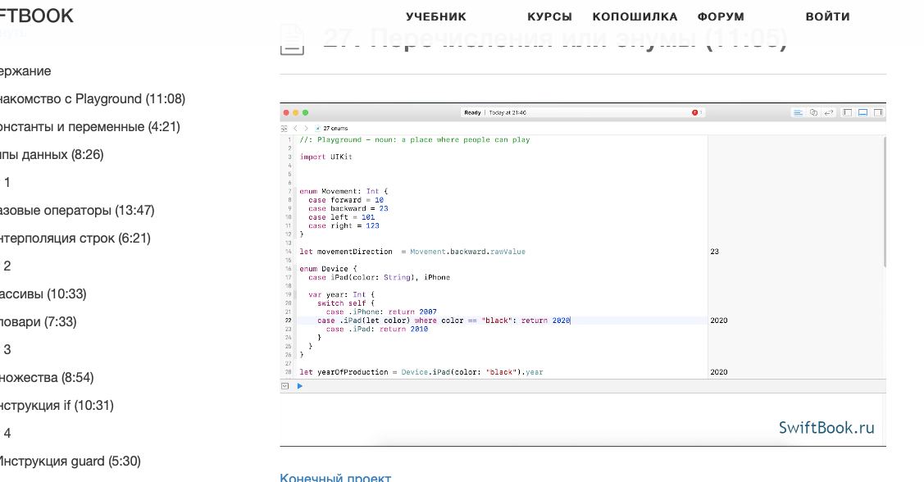Click the red error indicator in status field
This screenshot has width=924, height=482.
pos(695,112)
